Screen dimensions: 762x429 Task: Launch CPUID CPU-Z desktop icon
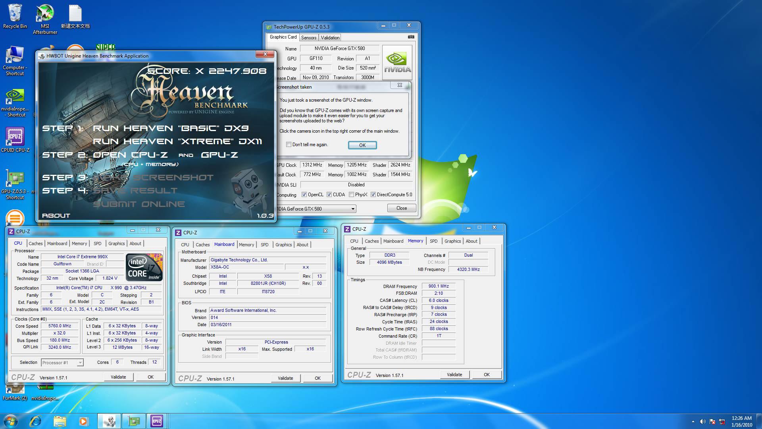pyautogui.click(x=15, y=140)
